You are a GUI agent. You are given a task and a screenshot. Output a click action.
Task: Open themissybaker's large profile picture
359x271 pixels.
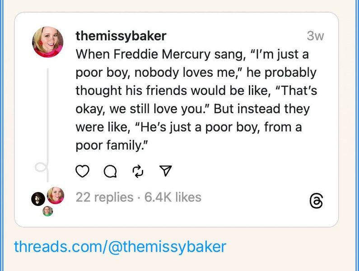coord(47,42)
